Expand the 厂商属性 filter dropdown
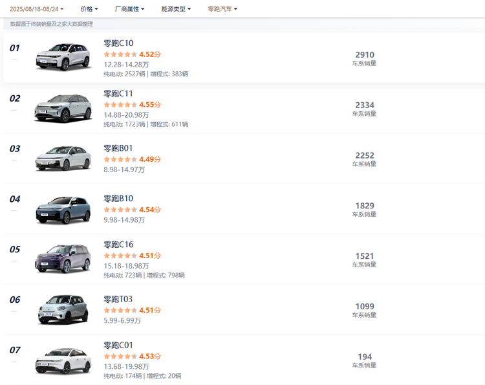The height and width of the screenshot is (385, 485). (x=129, y=9)
